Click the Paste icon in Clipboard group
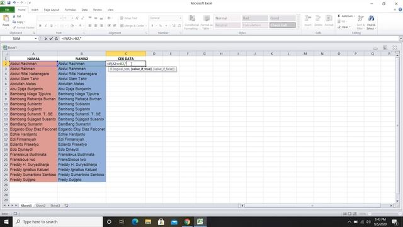The height and width of the screenshot is (227, 403). point(6,18)
